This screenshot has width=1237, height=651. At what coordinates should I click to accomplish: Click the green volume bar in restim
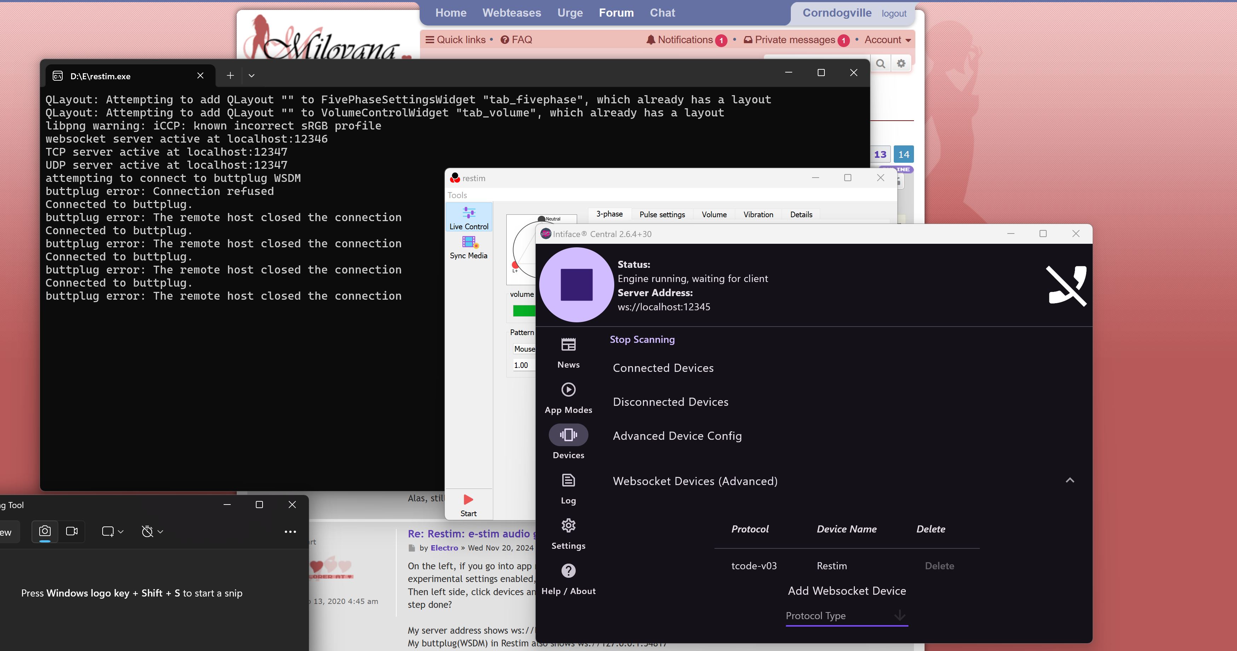point(524,311)
